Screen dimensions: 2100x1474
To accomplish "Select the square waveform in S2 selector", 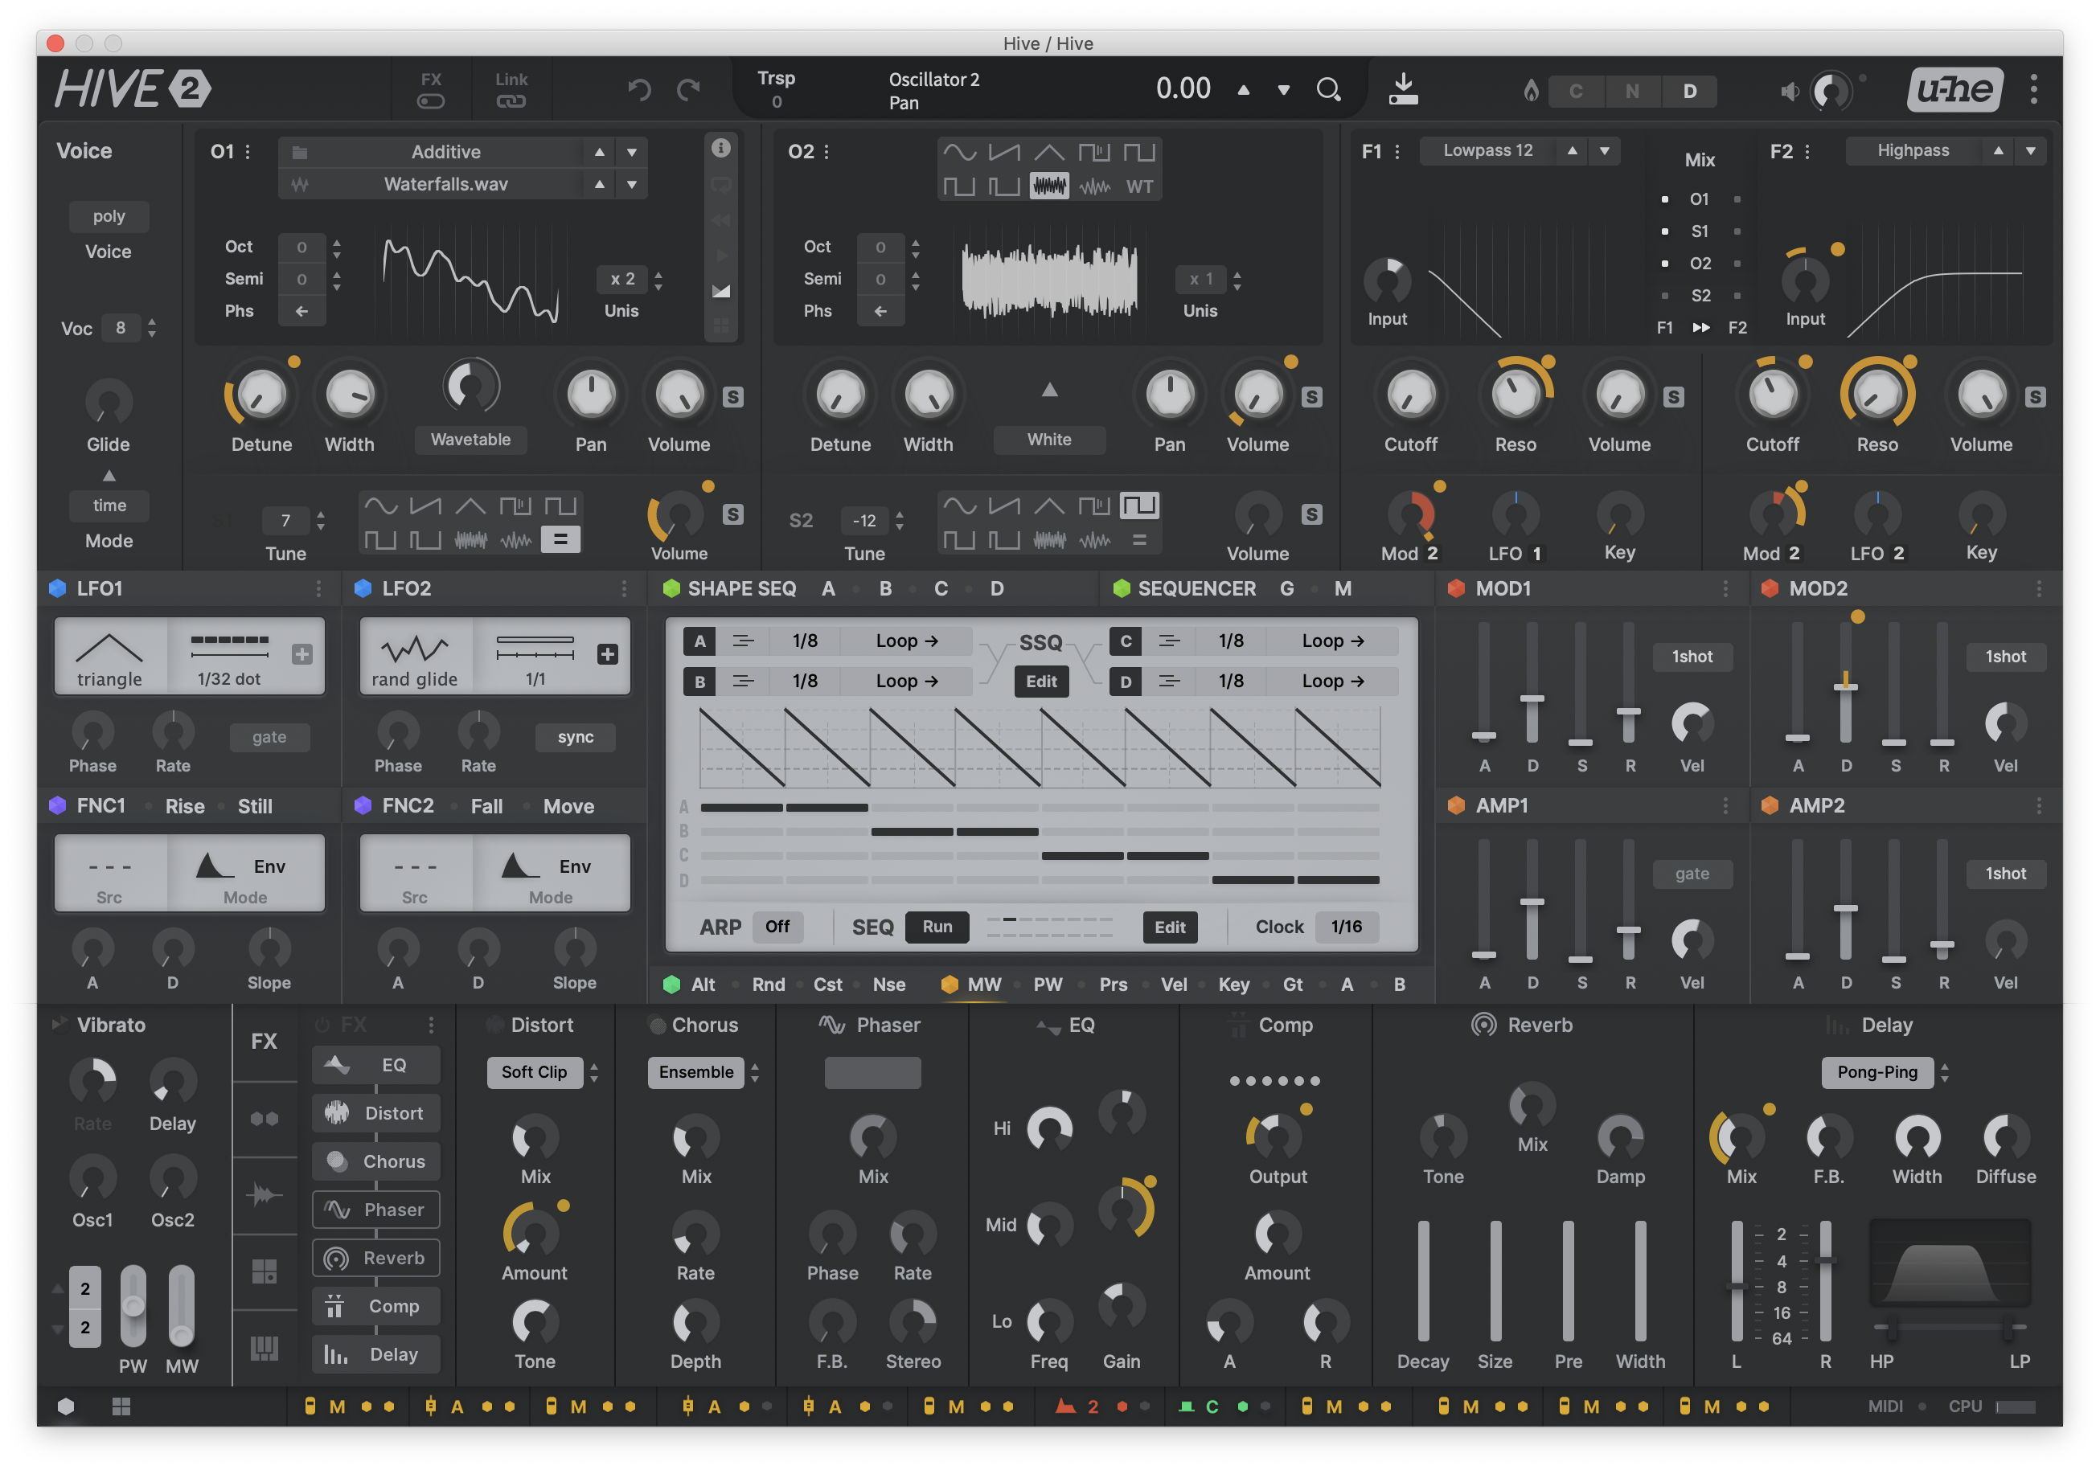I will coord(1138,506).
